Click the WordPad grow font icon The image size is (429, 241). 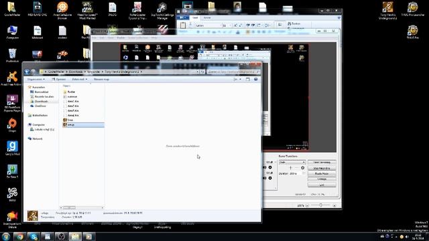pos(235,25)
